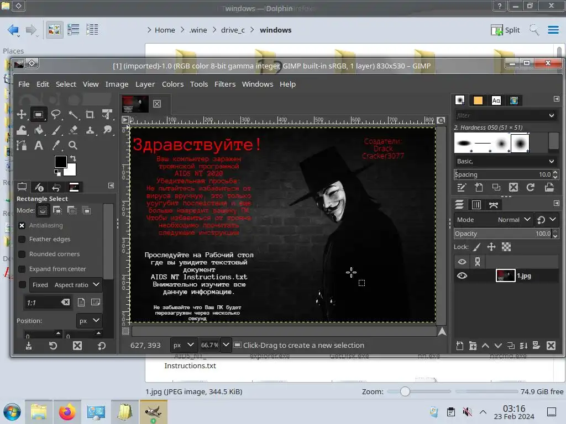Choose Replace current selection mode
This screenshot has width=566, height=424.
43,210
